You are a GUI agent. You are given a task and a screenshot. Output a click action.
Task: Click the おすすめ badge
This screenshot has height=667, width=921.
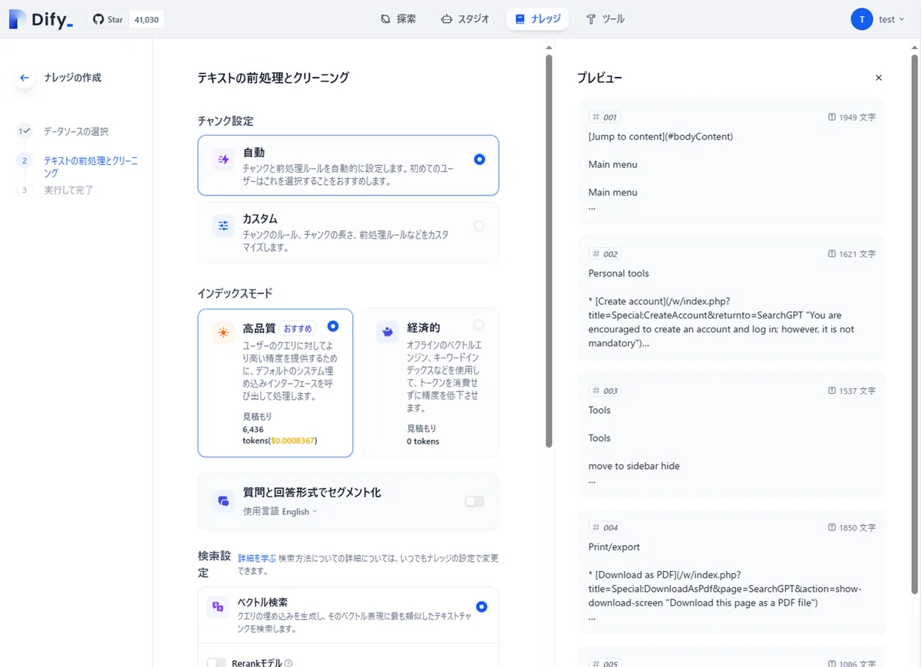297,329
